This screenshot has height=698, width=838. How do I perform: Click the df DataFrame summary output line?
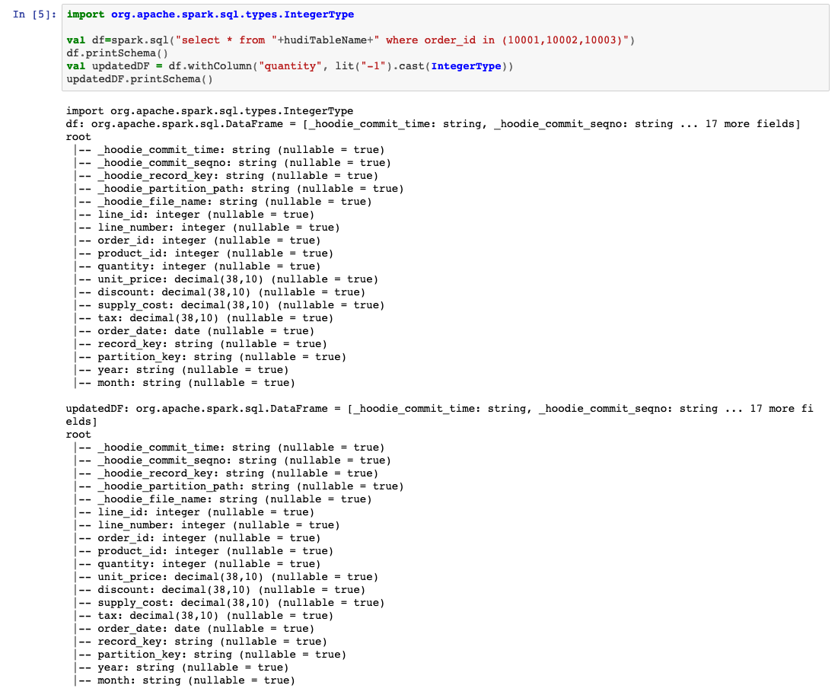[433, 124]
